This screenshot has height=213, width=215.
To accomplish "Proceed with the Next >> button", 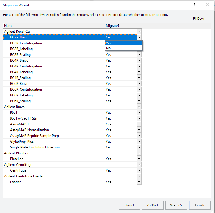I will [x=176, y=205].
